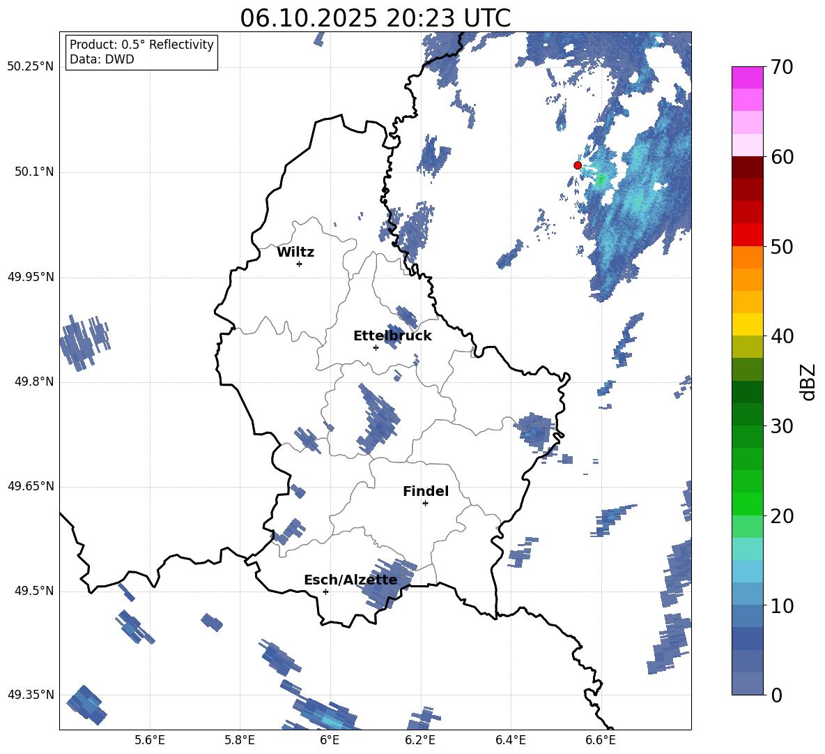Viewport: 825px width, 754px height.
Task: Click the 6.6°E longitude label
Action: pos(601,740)
